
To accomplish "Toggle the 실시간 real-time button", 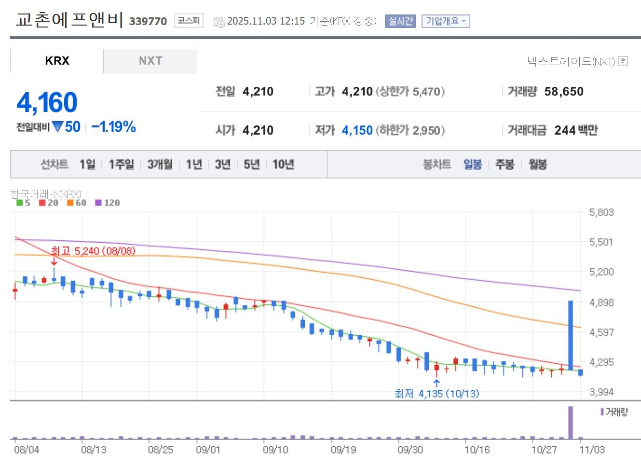I will click(x=400, y=21).
